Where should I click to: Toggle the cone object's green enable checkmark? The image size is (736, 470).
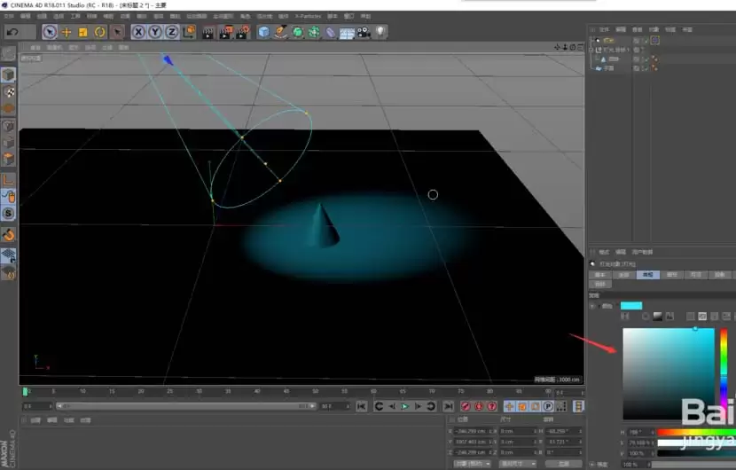(646, 59)
